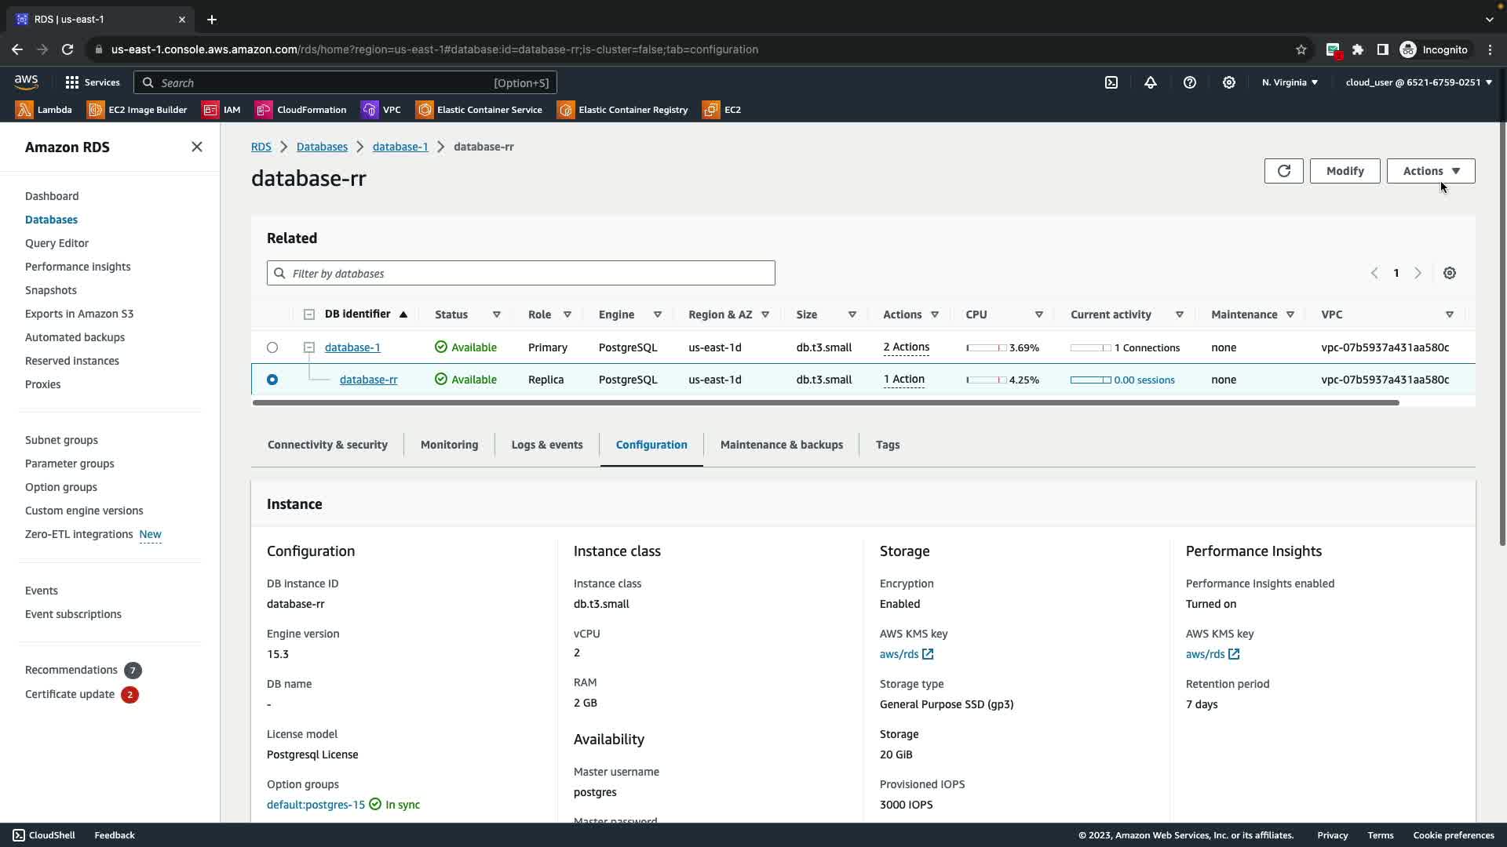Click the horizontal scrollbar under the Related table

coord(824,403)
